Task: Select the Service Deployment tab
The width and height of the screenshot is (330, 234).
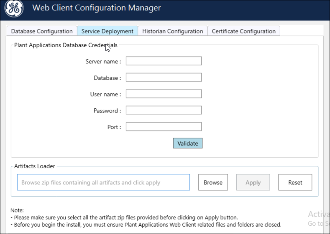Action: pyautogui.click(x=107, y=31)
